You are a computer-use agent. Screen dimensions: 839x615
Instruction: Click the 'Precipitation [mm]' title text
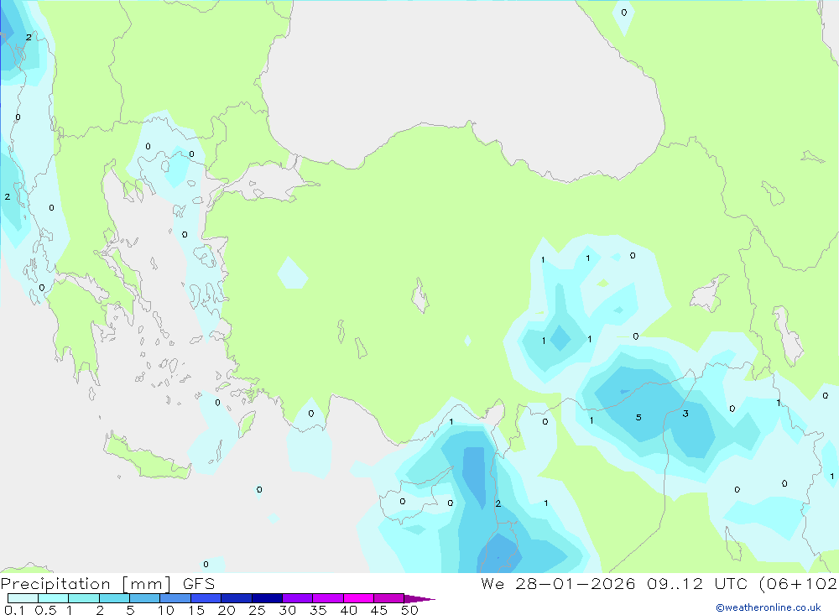86,584
